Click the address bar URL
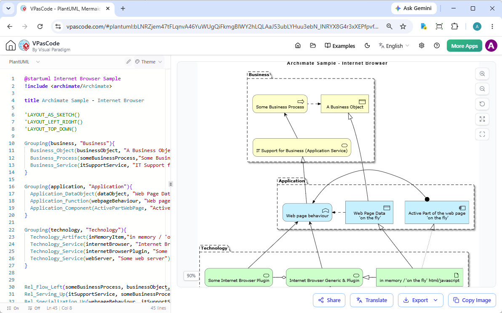The width and height of the screenshot is (502, 313). [x=222, y=26]
